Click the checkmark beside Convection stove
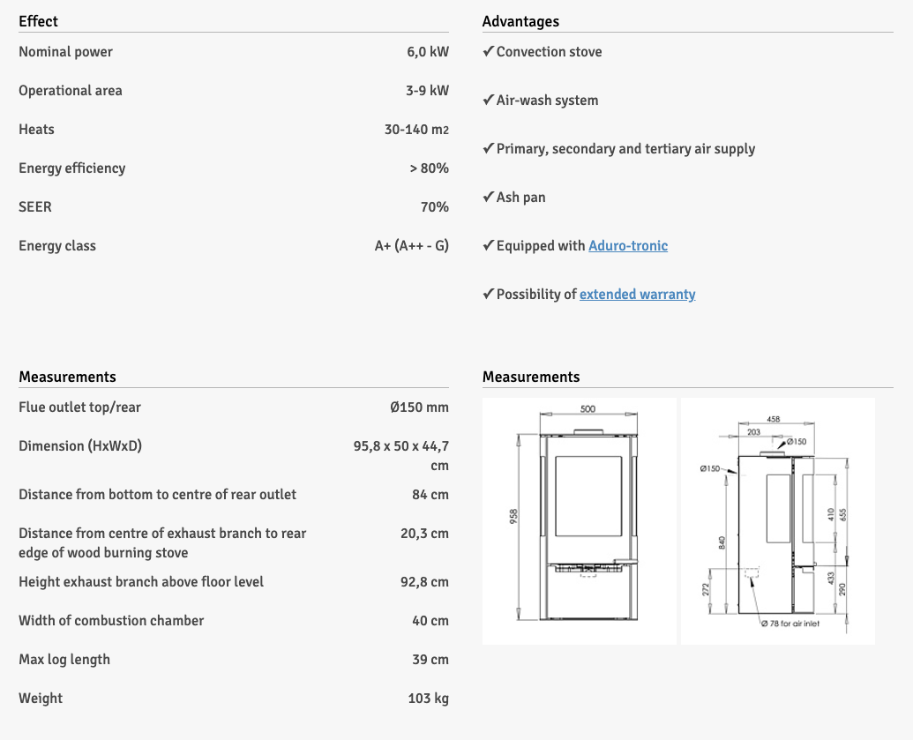The image size is (913, 740). click(488, 52)
